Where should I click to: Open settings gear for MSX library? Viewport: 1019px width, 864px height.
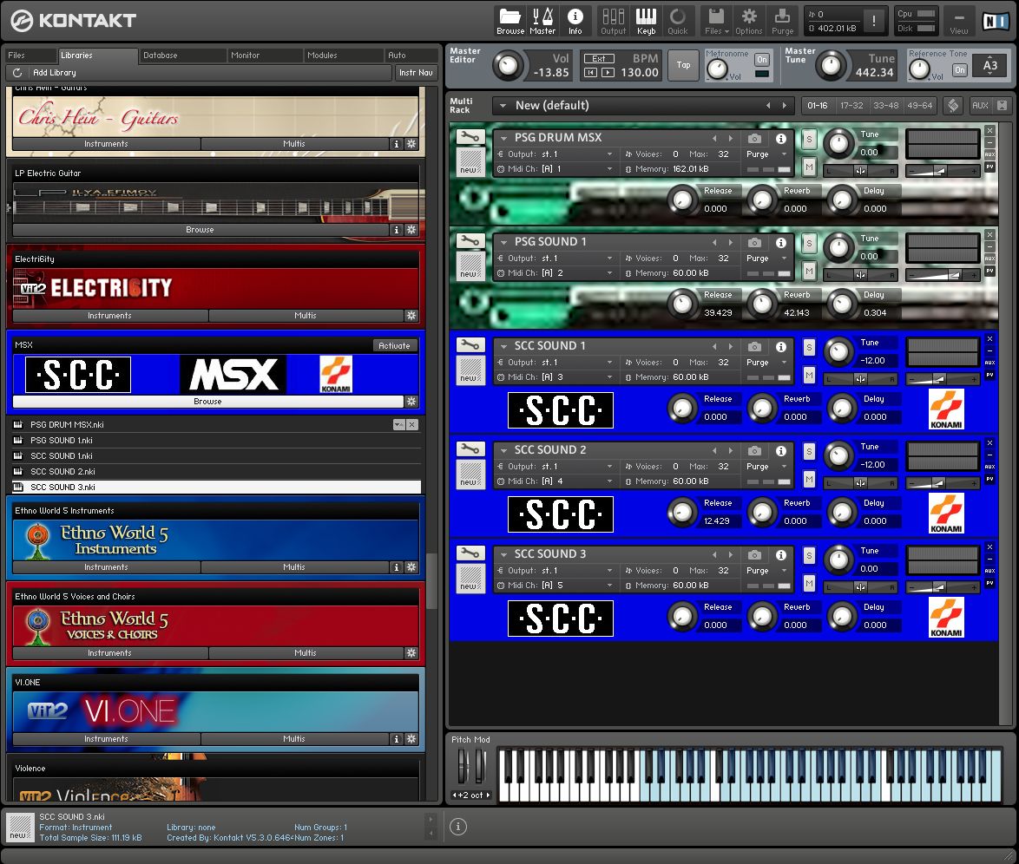click(411, 402)
